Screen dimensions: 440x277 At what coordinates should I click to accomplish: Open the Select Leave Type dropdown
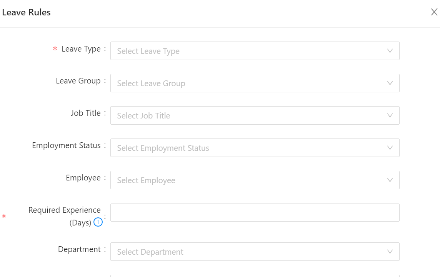click(x=250, y=51)
